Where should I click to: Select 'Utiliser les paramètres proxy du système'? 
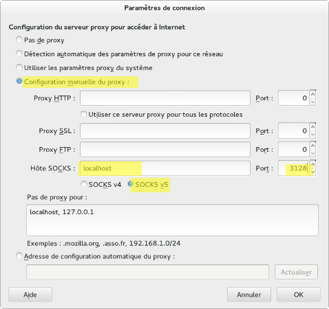(x=19, y=67)
